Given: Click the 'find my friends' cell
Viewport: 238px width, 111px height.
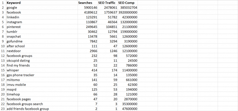Looking at the screenshot, I should pyautogui.click(x=42, y=65).
